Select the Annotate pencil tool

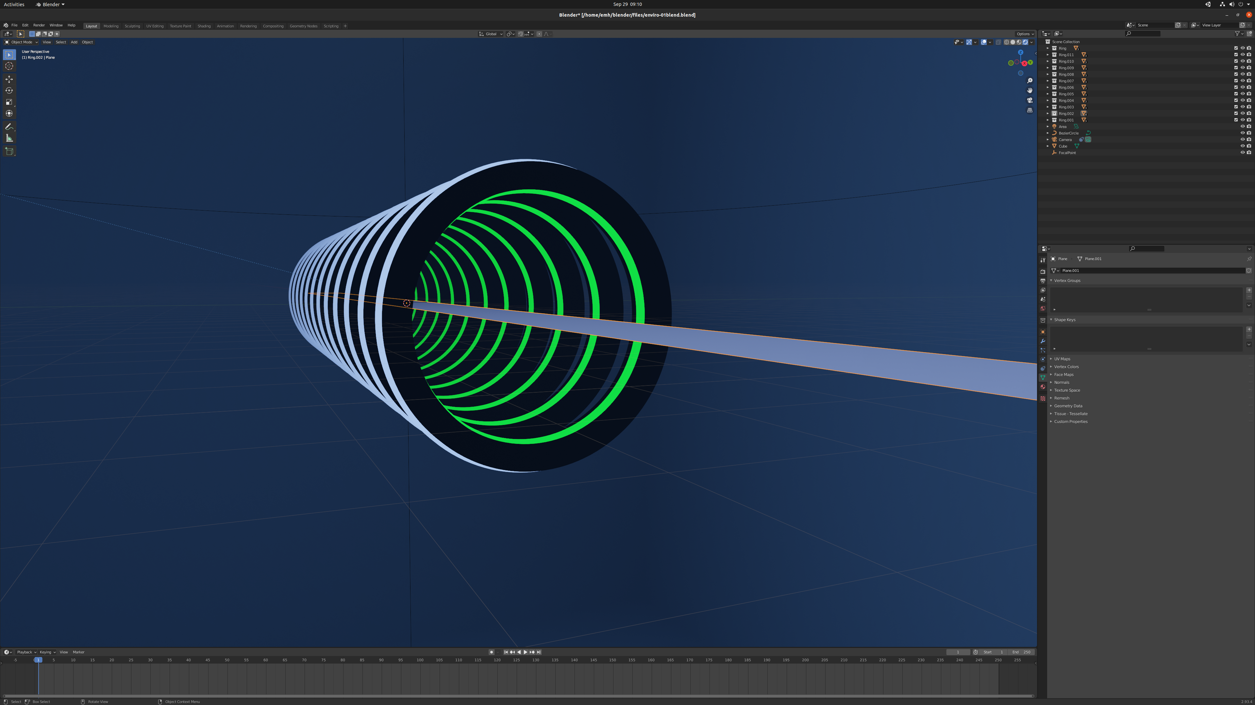(x=9, y=127)
